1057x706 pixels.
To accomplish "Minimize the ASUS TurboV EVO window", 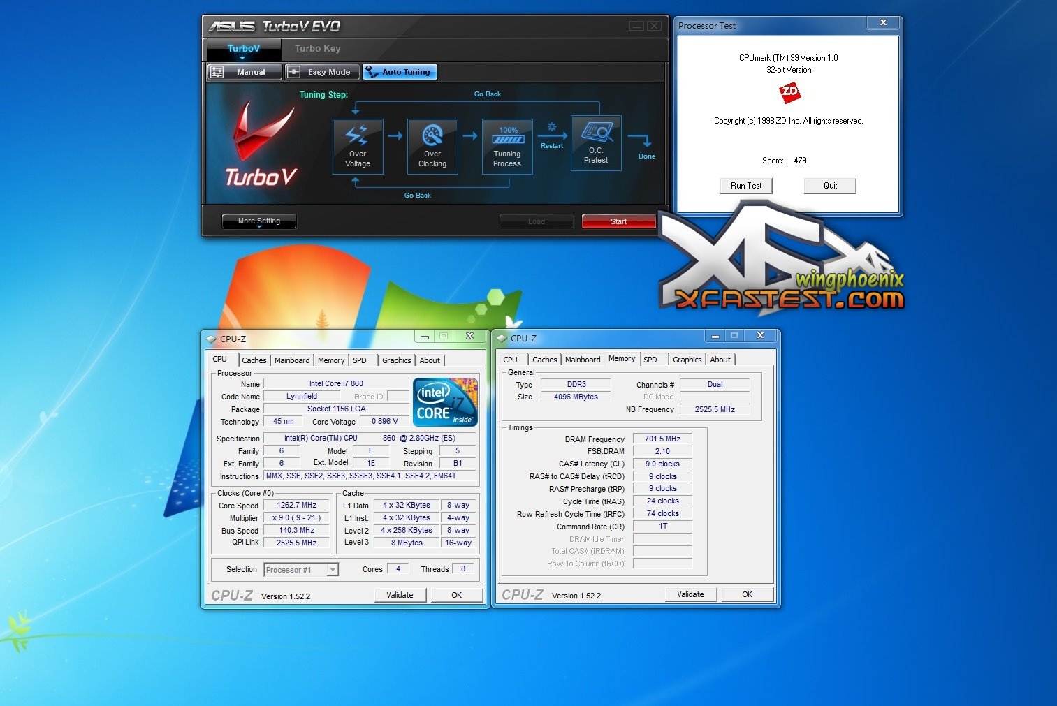I will click(636, 26).
